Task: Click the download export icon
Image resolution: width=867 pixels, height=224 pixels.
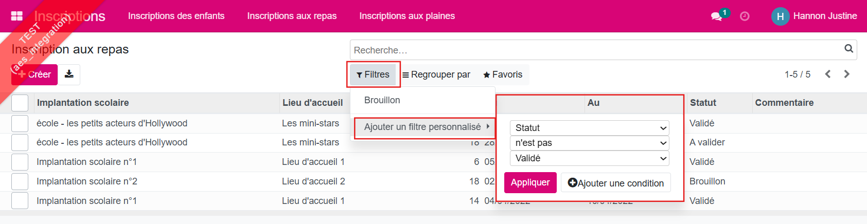Action: (69, 74)
